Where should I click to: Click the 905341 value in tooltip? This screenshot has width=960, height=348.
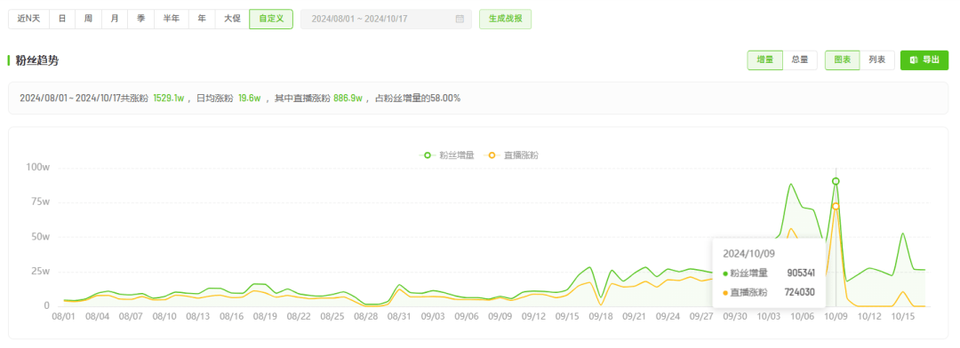801,273
